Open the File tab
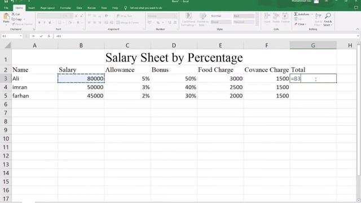This screenshot has width=361, height=203. (6, 8)
